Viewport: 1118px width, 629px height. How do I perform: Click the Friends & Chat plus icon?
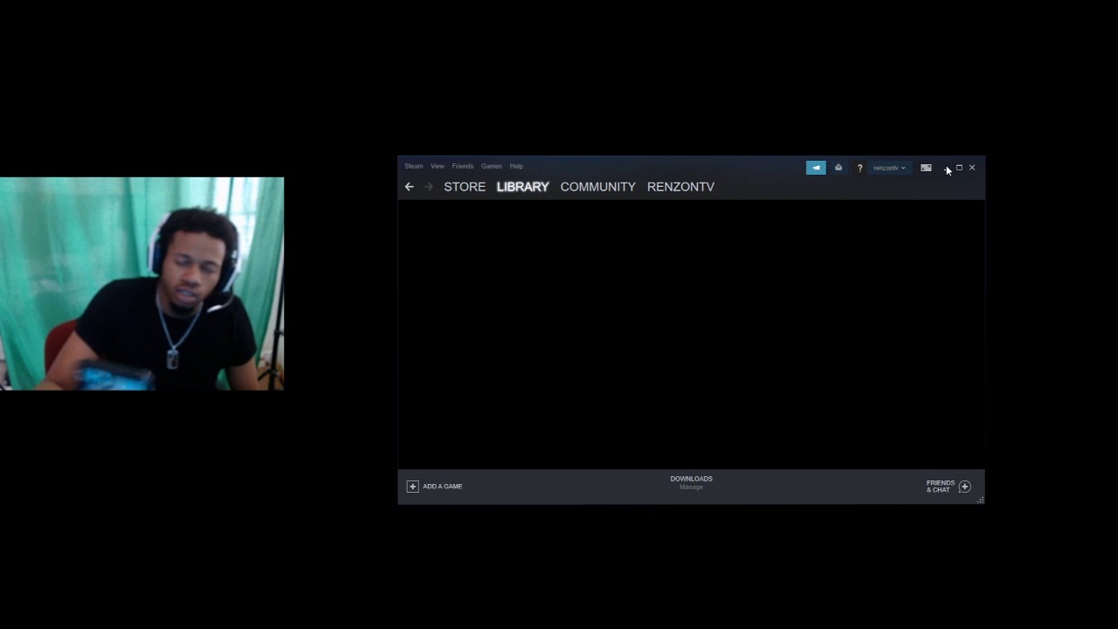click(965, 487)
